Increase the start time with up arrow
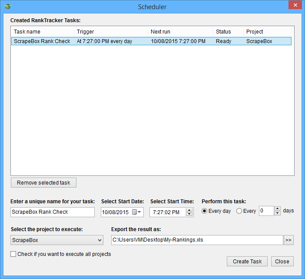Viewport: 305px width, 279px height. 189,210
